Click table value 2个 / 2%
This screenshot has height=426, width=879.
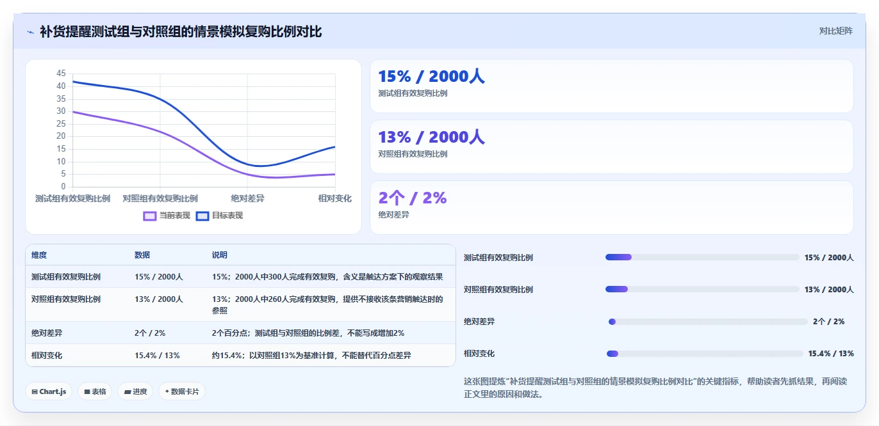150,333
